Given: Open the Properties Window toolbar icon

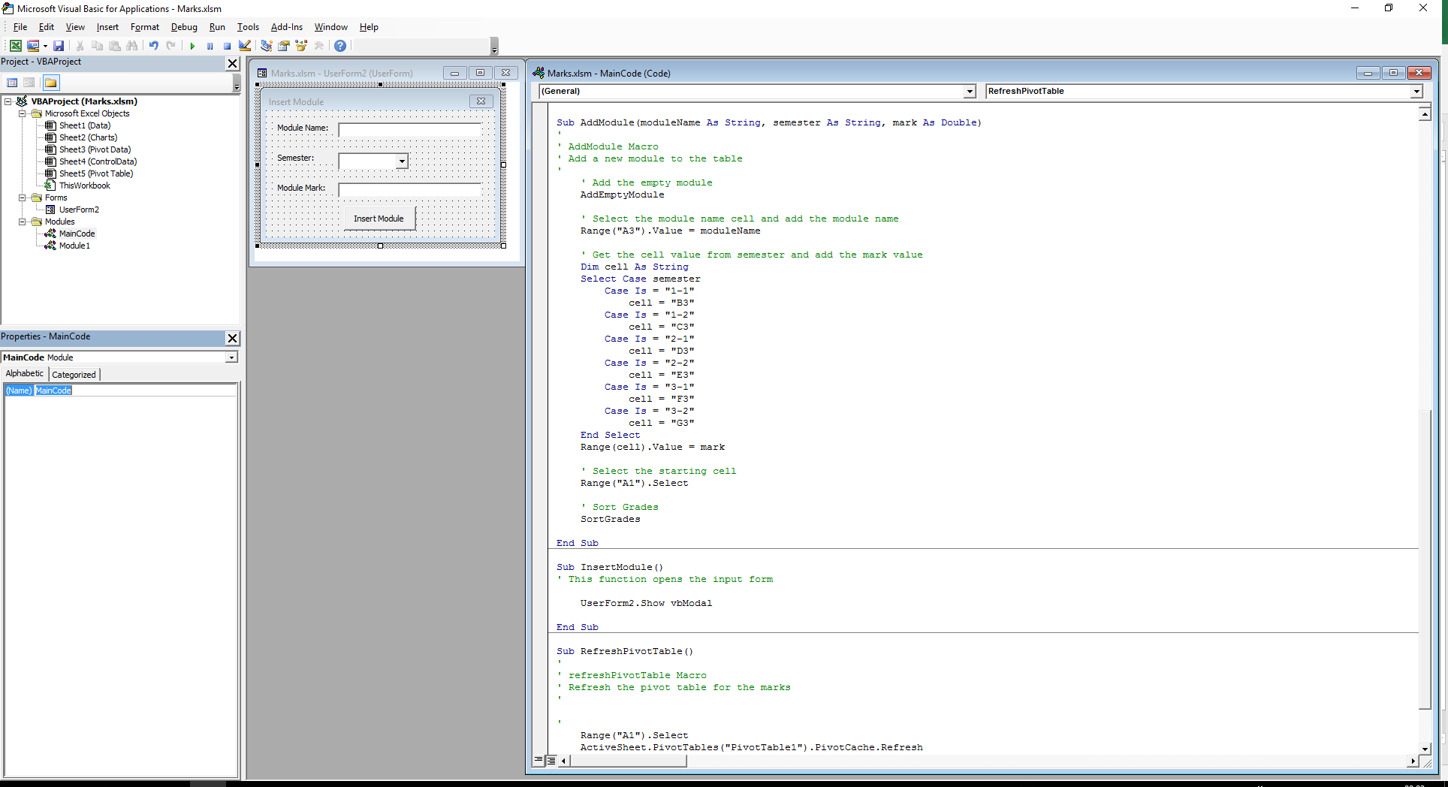Looking at the screenshot, I should [x=284, y=46].
